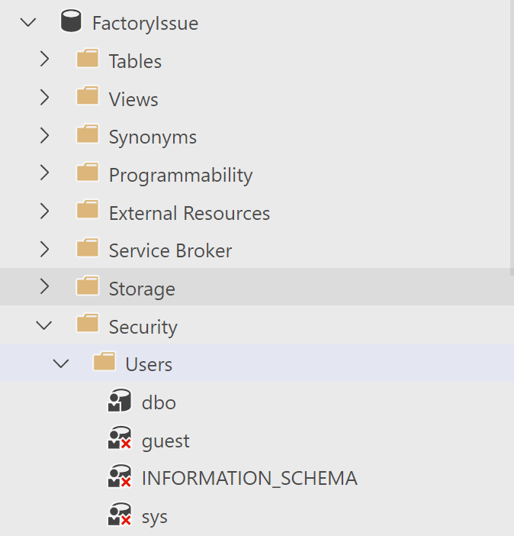514x536 pixels.
Task: Click the disabled guest user icon
Action: 120,438
